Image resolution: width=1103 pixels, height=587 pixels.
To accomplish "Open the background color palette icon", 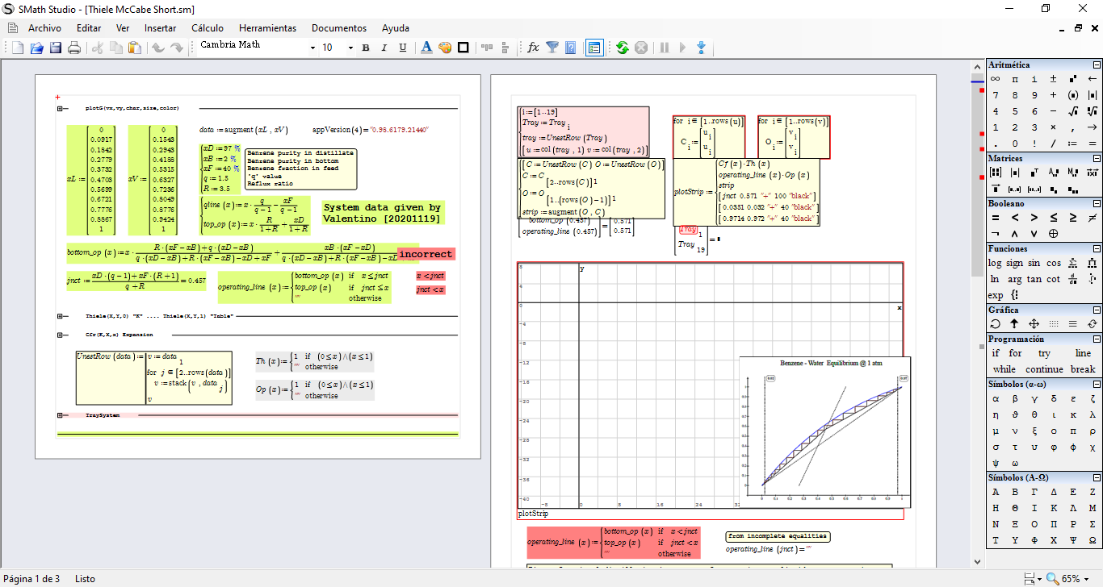I will [445, 48].
